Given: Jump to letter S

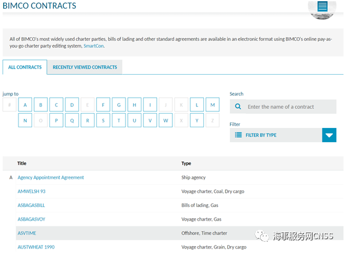Looking at the screenshot, I should pyautogui.click(x=103, y=121).
